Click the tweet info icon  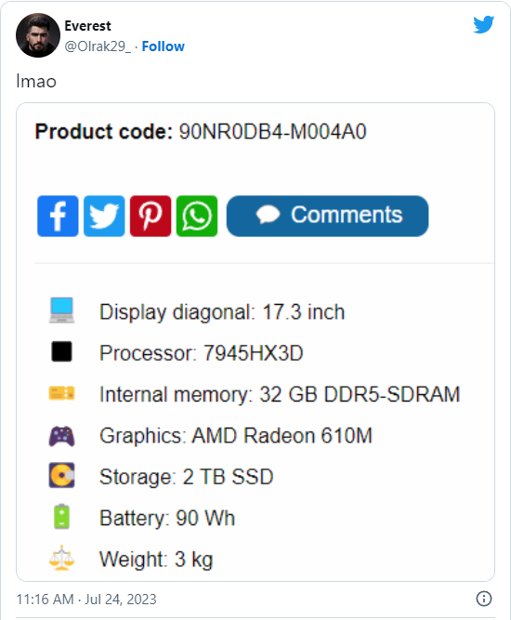coord(484,599)
